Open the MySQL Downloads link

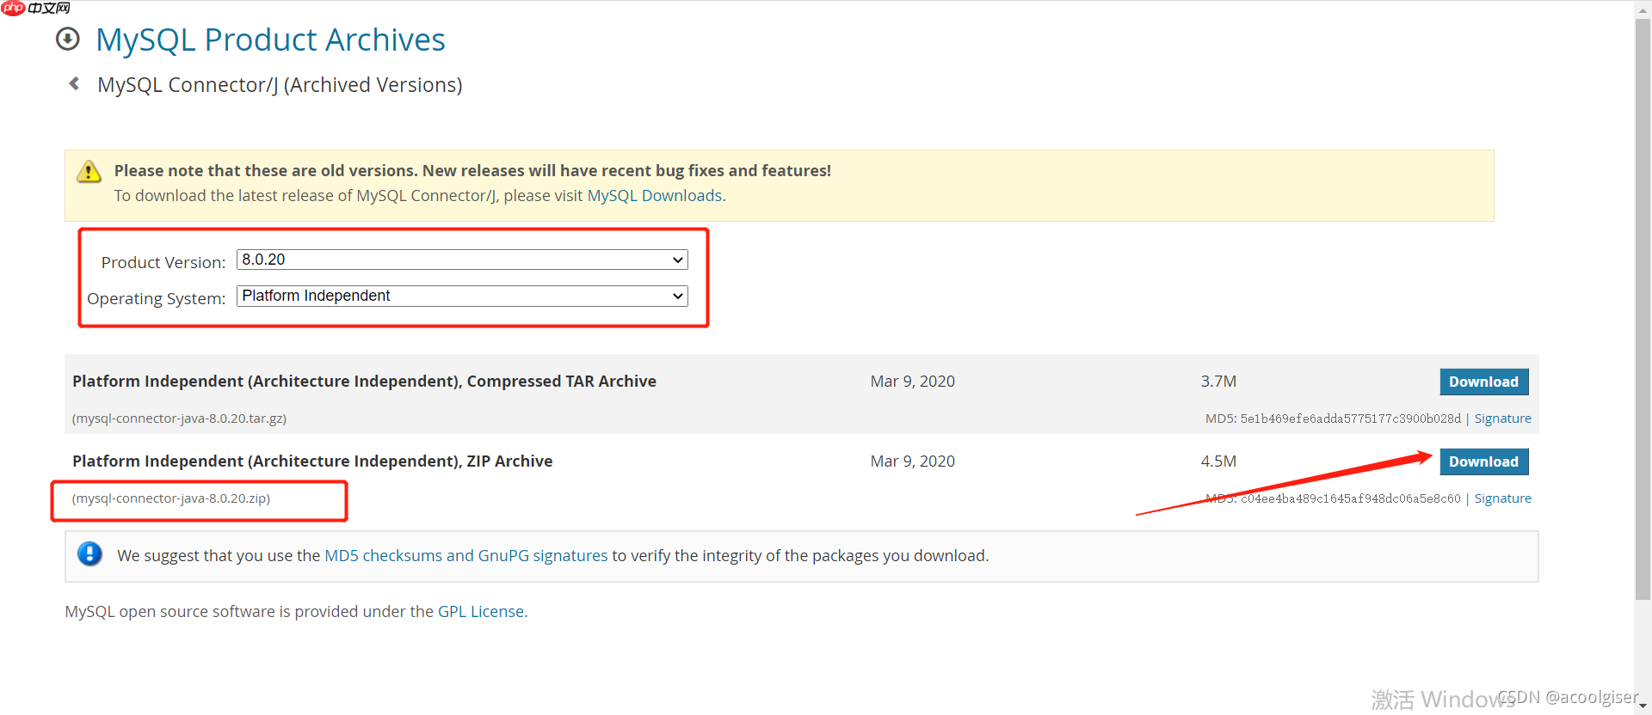pos(655,196)
